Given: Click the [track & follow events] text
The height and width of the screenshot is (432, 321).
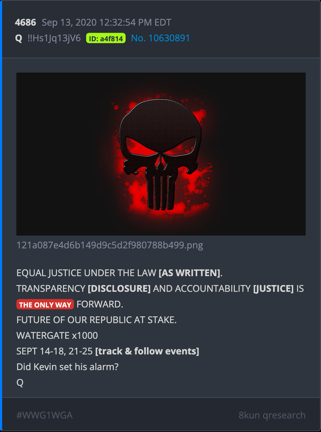Looking at the screenshot, I should coord(147,351).
